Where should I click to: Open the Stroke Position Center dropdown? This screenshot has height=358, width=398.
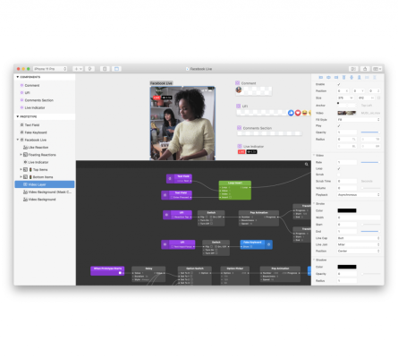[359, 251]
